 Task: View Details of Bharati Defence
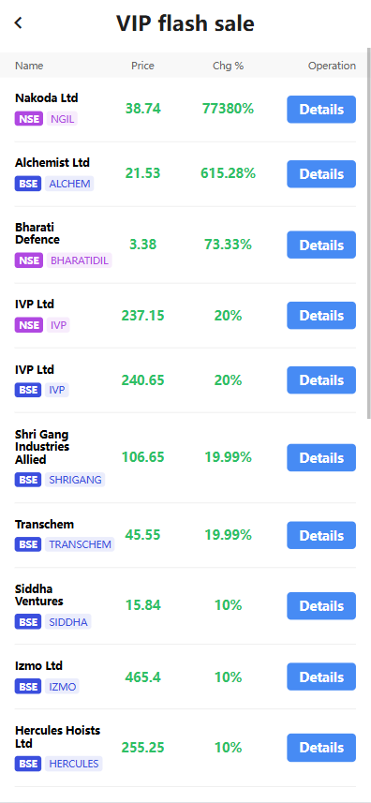320,245
